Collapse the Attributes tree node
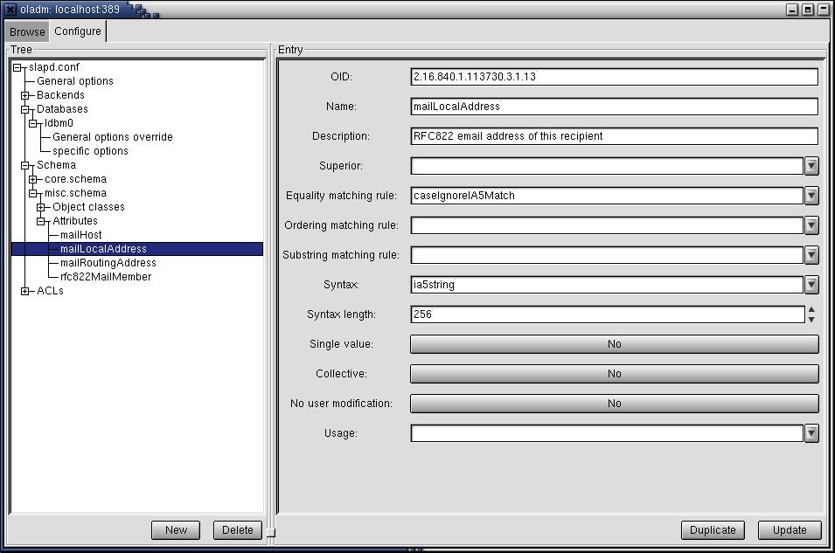835x553 pixels. click(x=41, y=221)
